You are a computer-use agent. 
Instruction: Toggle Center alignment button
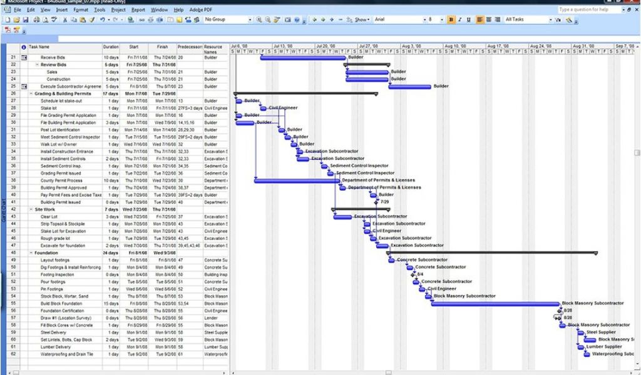[488, 19]
